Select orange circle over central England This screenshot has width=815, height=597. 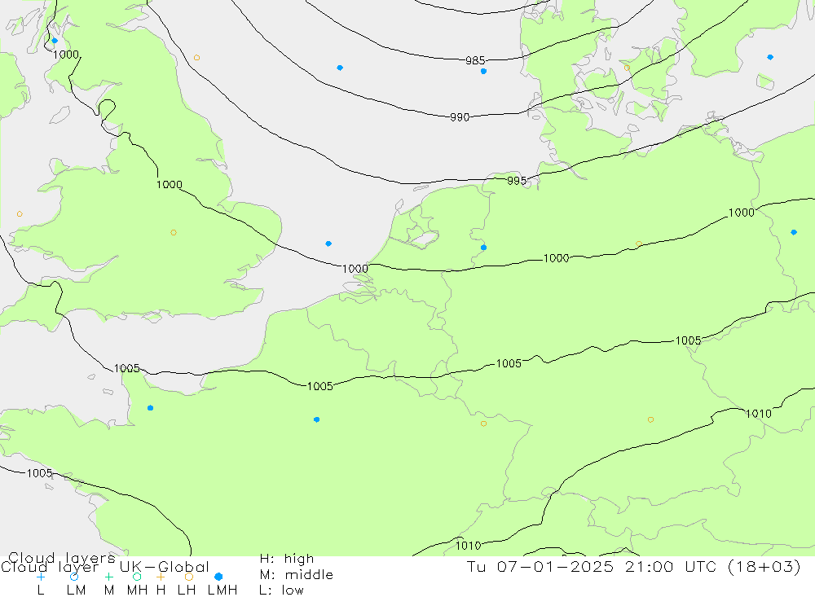(174, 233)
